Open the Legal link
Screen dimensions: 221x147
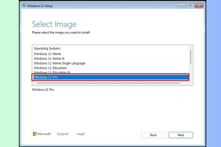click(x=81, y=134)
